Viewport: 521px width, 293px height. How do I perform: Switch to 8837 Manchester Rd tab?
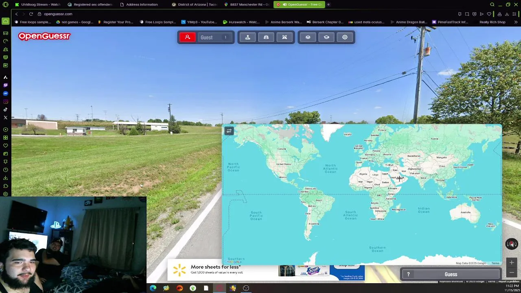pos(247,4)
